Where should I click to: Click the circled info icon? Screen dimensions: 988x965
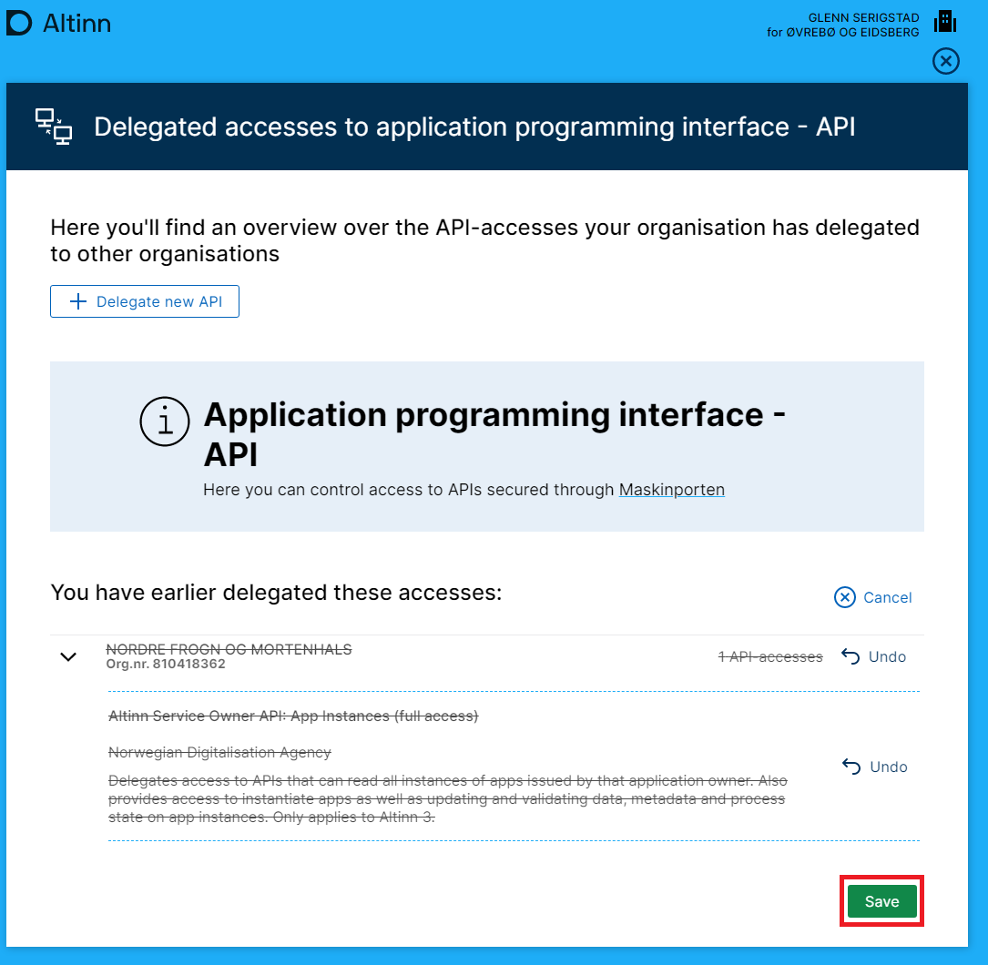(x=164, y=422)
